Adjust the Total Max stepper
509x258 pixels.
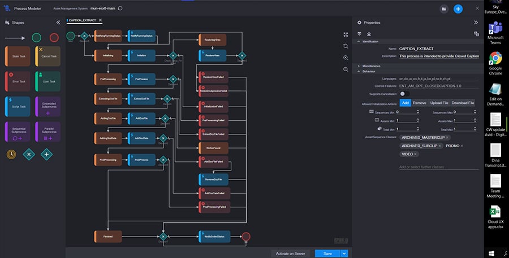[x=475, y=129]
